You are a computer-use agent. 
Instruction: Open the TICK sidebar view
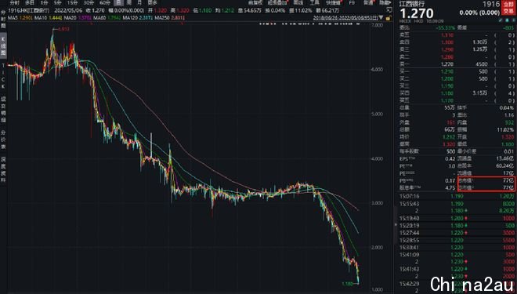coord(3,75)
